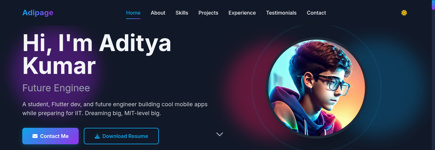Jump to the Testimonials section
Viewport: 435px width, 150px height.
281,13
